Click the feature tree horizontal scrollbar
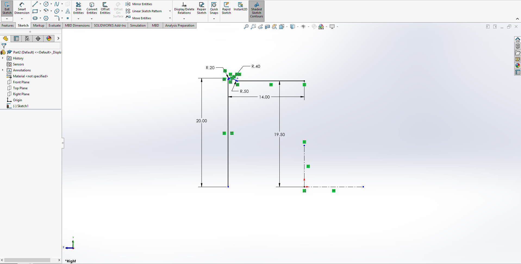Image resolution: width=521 pixels, height=264 pixels. (27, 260)
